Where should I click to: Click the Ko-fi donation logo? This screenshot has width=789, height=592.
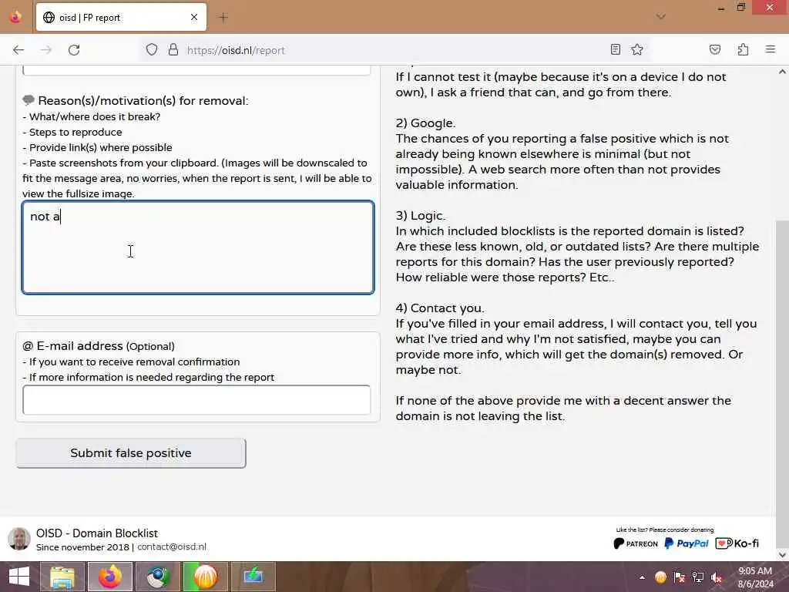[x=737, y=543]
